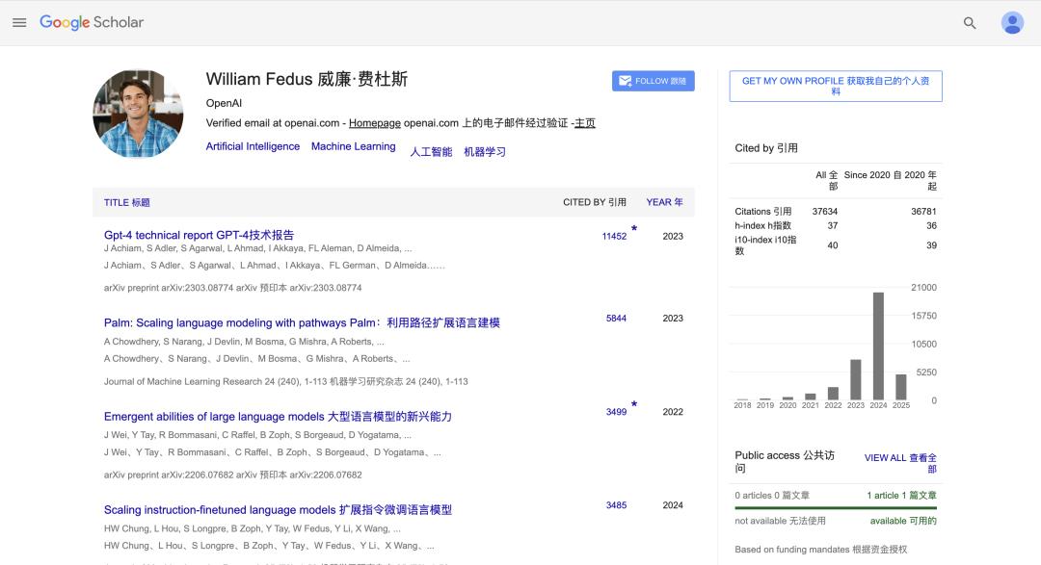Select 人工智能 interest tag
The image size is (1041, 565).
[x=431, y=152]
